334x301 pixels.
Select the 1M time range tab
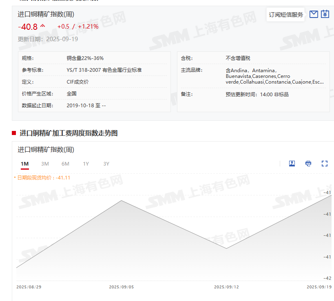(25, 164)
